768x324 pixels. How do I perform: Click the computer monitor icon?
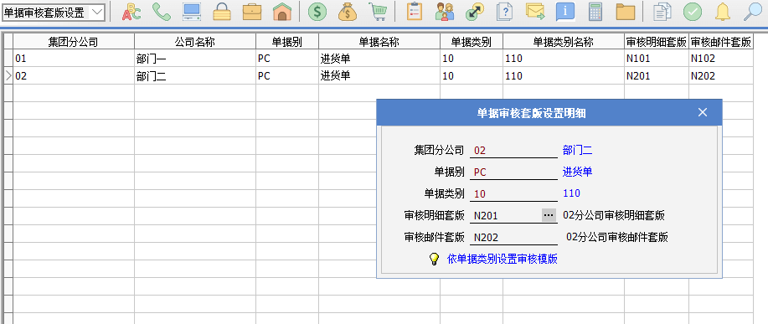192,12
